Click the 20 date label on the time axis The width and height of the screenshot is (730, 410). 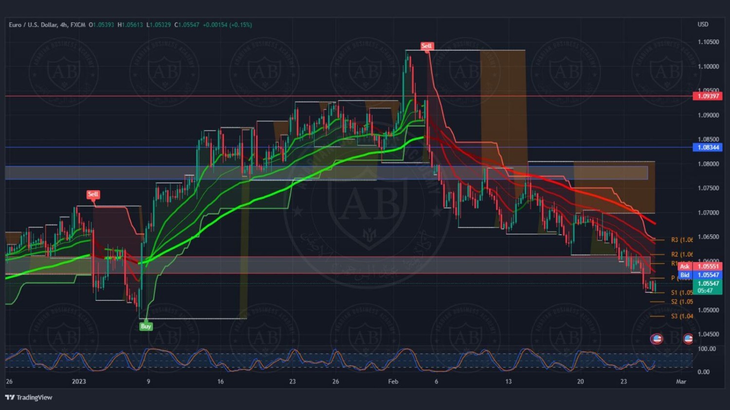click(x=580, y=381)
